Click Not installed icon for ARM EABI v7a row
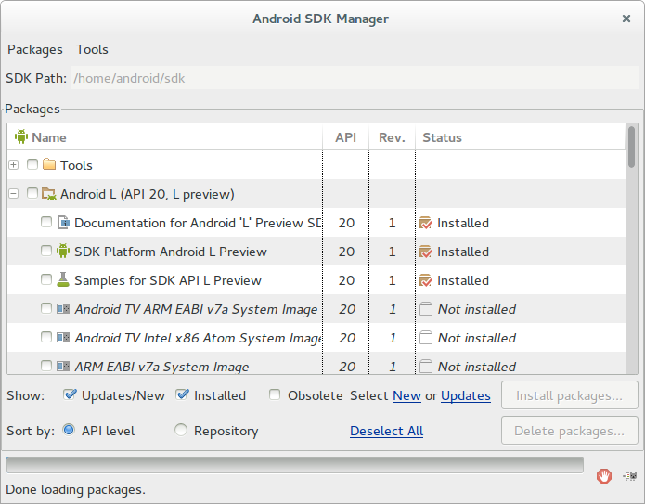This screenshot has width=645, height=504. click(426, 366)
